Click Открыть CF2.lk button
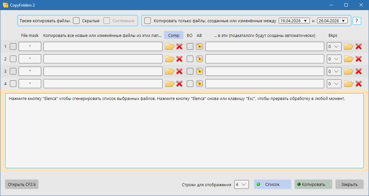 21,184
